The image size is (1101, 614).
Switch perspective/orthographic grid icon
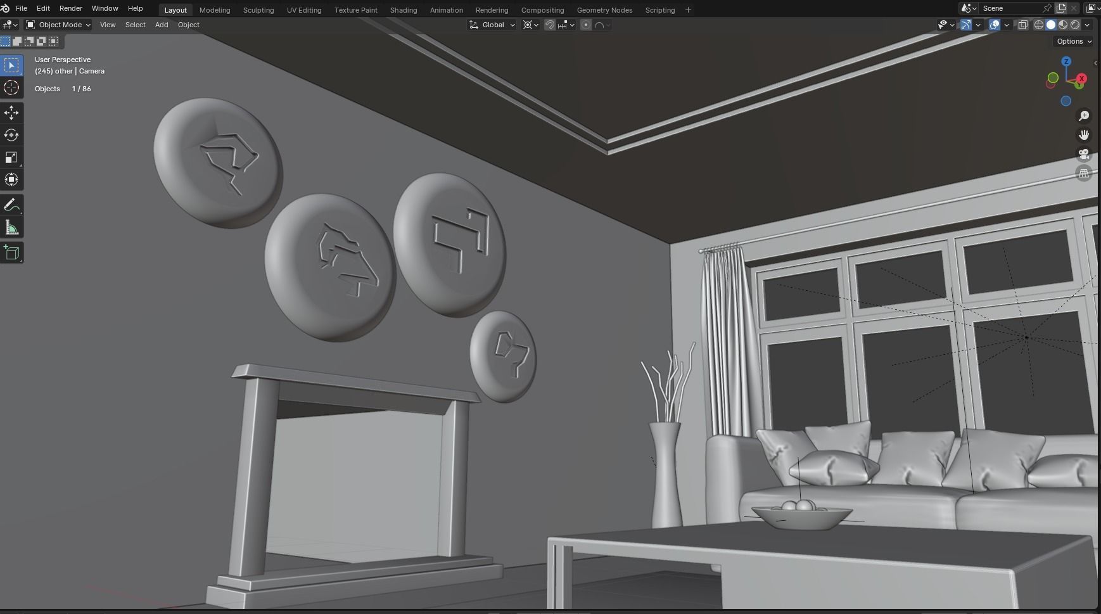click(x=1084, y=173)
